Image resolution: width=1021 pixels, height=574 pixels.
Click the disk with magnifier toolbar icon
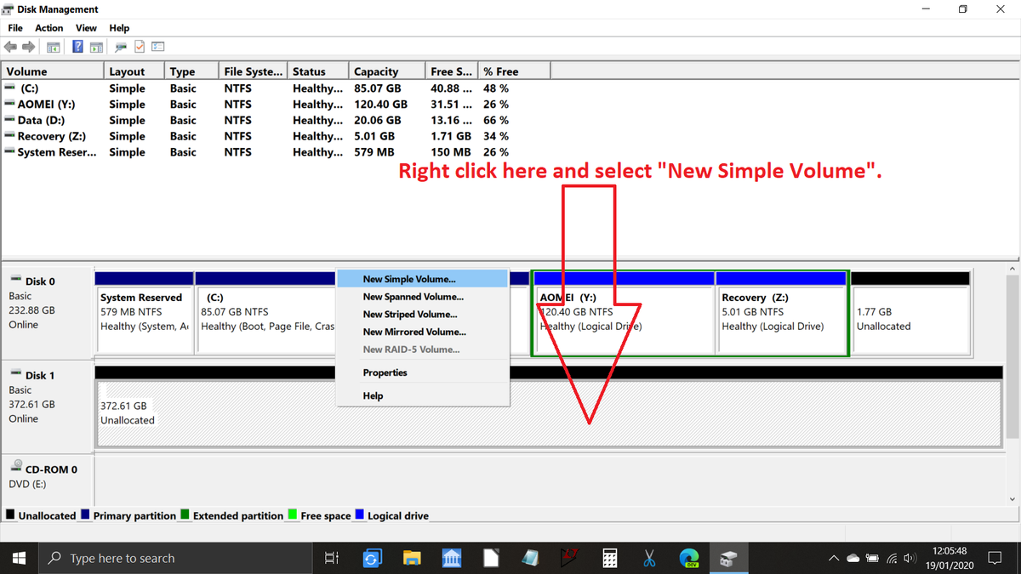tap(121, 48)
